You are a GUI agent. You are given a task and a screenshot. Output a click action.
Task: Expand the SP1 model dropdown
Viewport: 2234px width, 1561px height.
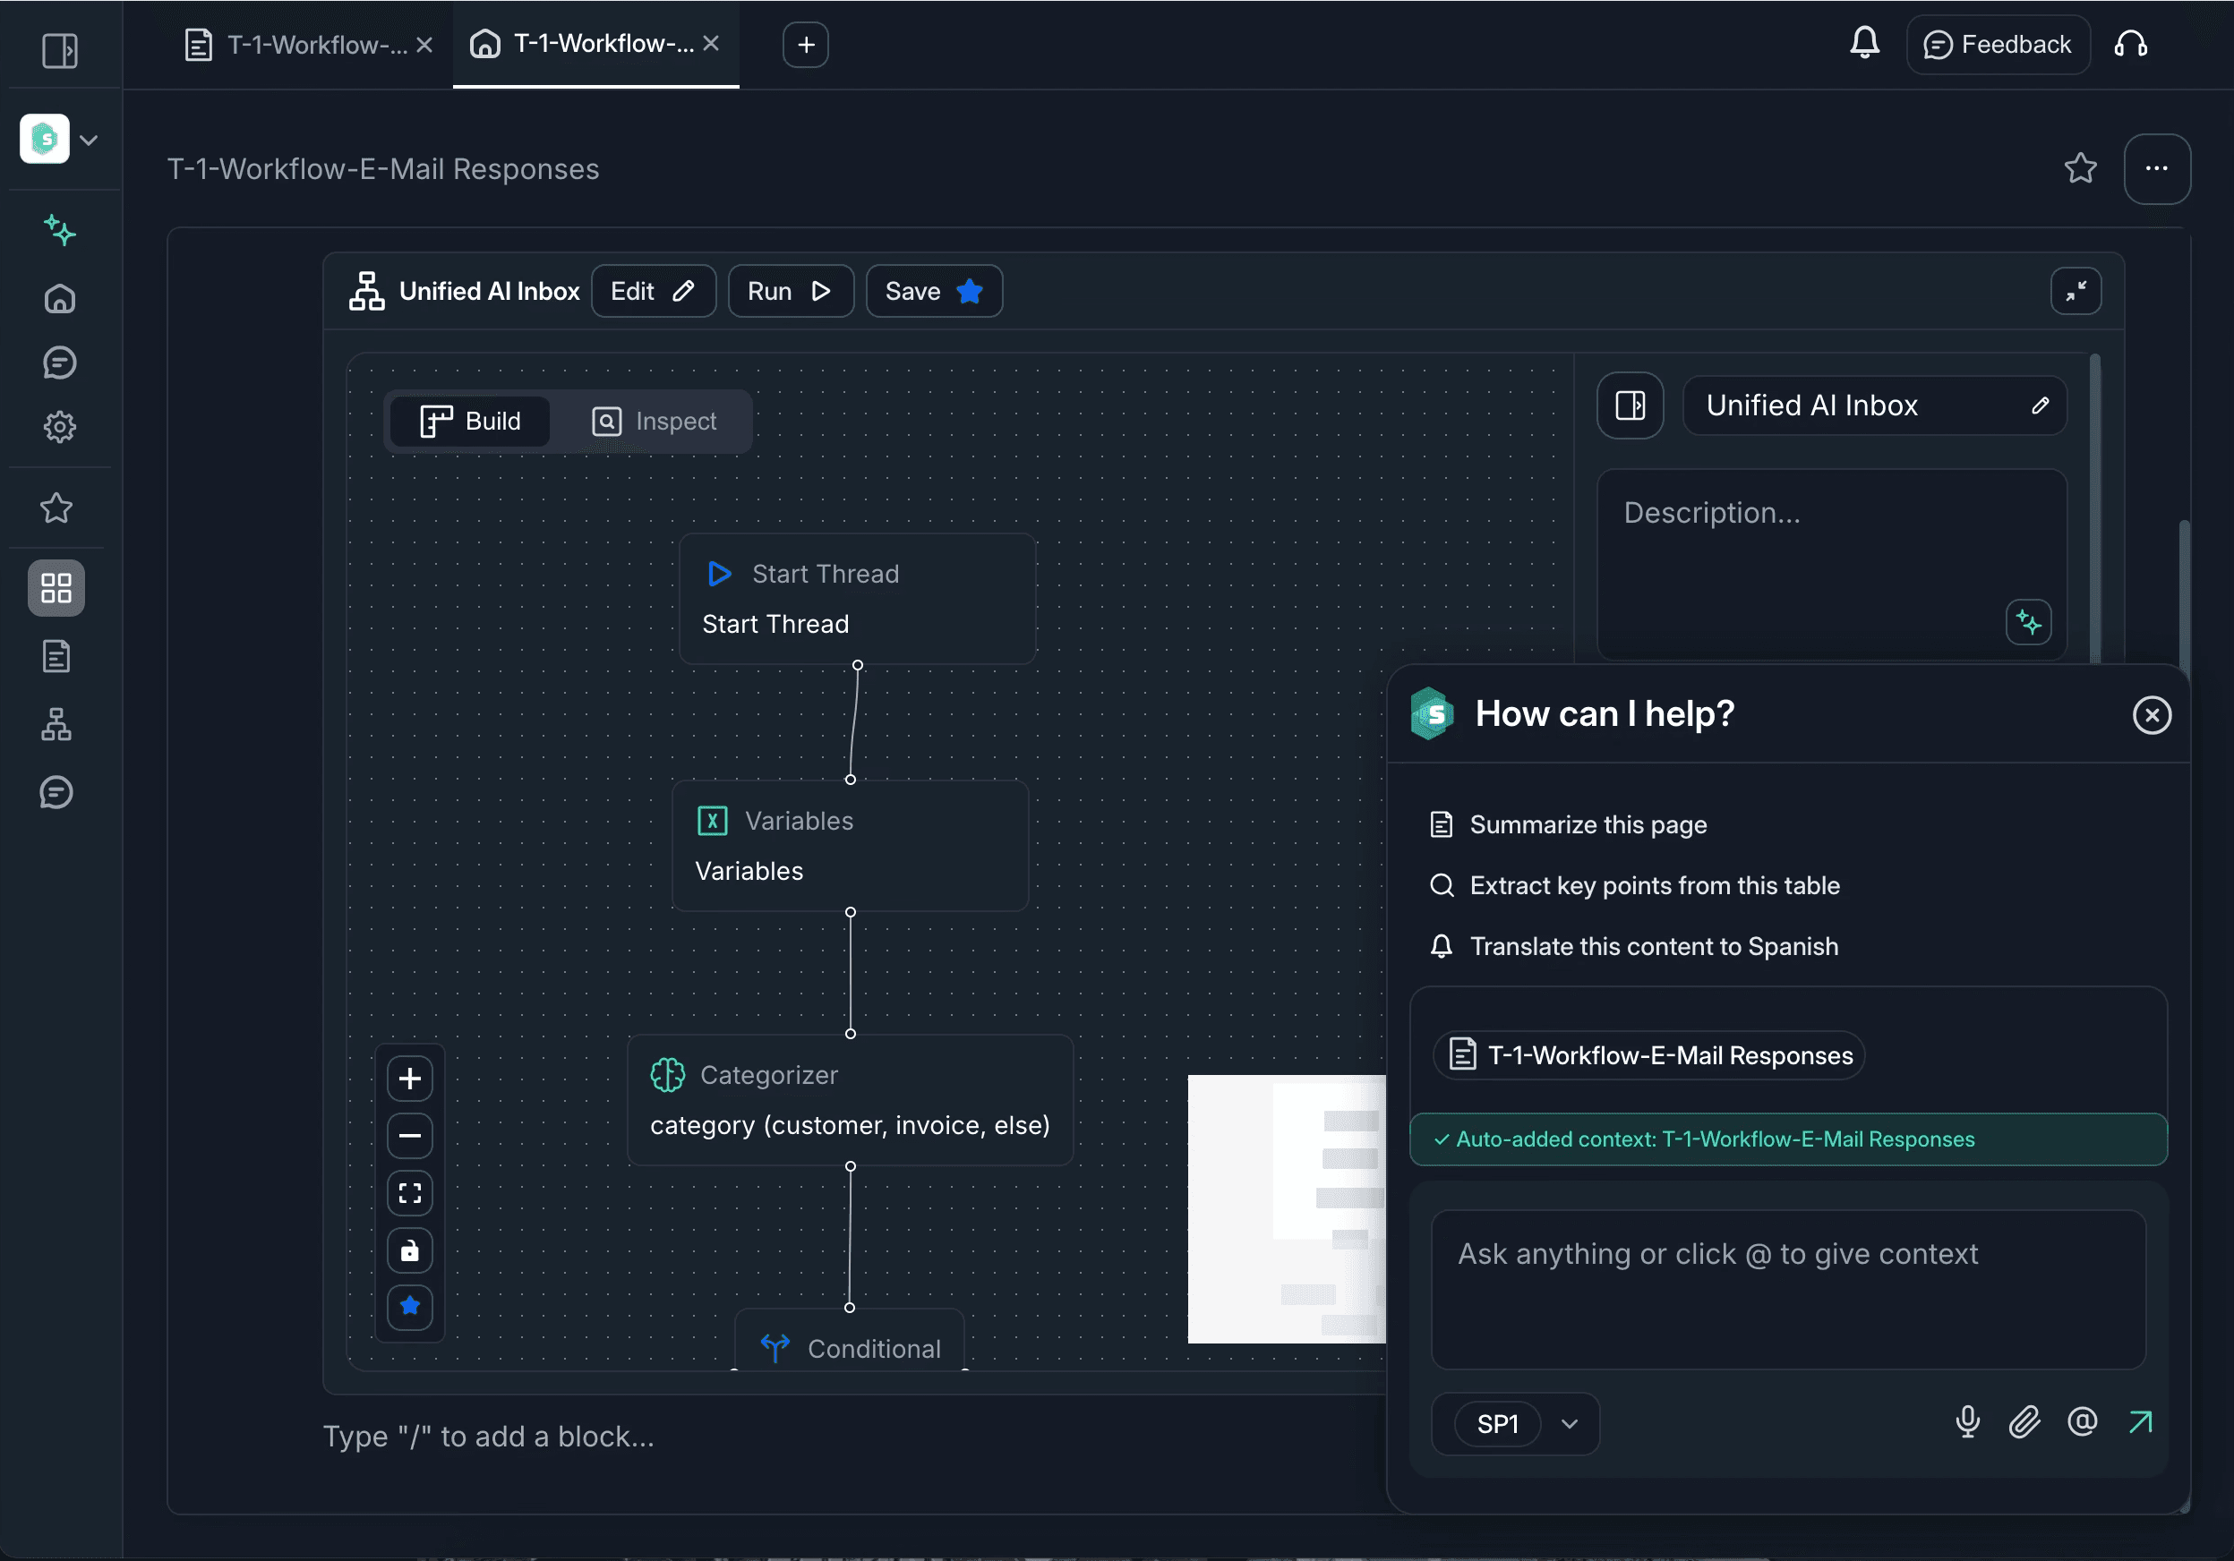pyautogui.click(x=1569, y=1424)
